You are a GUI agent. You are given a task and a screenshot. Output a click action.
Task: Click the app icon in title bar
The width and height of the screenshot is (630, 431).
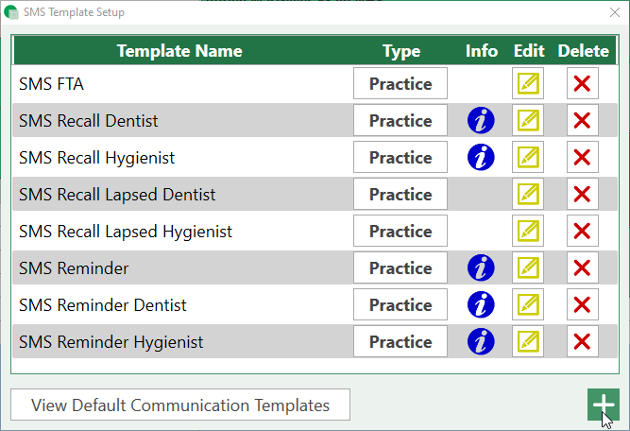[x=10, y=12]
